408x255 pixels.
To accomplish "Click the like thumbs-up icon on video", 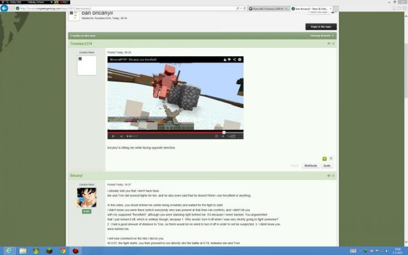I will (224, 59).
